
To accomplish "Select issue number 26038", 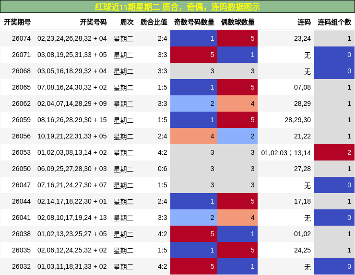I will (x=21, y=234).
